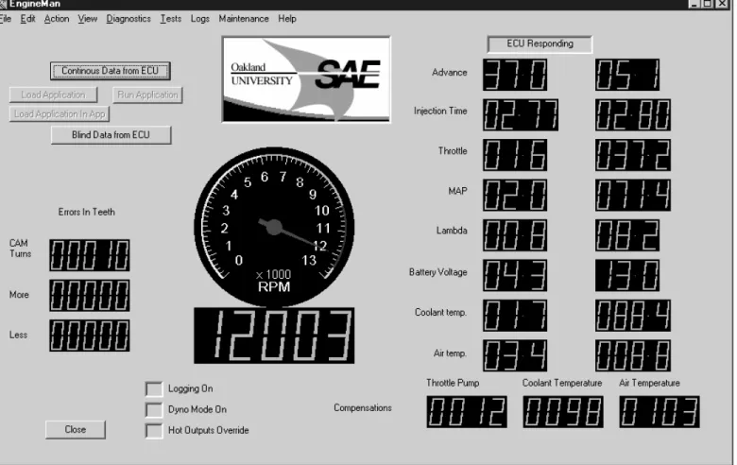Click the Battery Voltage label
The width and height of the screenshot is (737, 465).
pyautogui.click(x=438, y=273)
